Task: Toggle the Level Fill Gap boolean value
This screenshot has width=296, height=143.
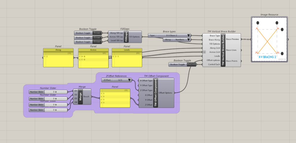Action: point(97,42)
